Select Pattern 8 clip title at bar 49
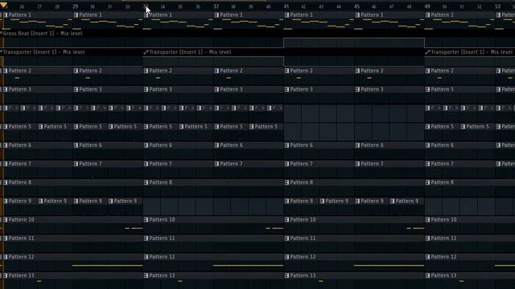 [x=442, y=182]
